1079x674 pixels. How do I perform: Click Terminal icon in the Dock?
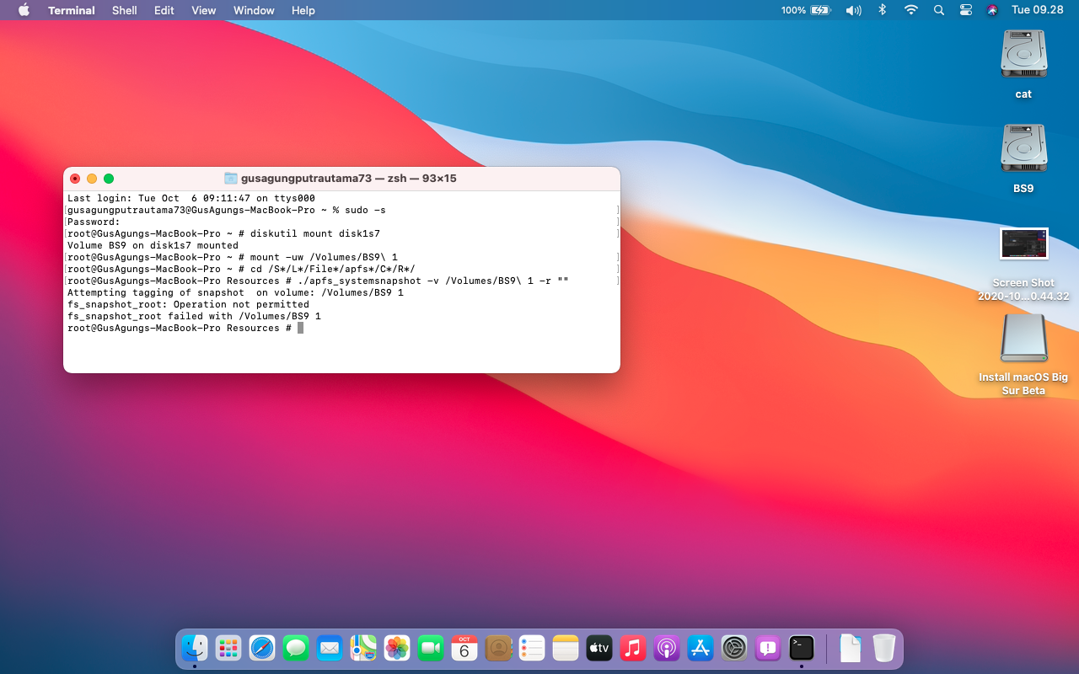pos(802,648)
